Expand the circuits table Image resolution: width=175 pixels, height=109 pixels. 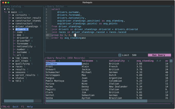point(13,15)
